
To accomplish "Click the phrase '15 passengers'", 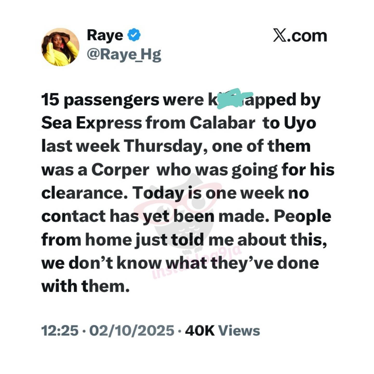I will click(100, 100).
